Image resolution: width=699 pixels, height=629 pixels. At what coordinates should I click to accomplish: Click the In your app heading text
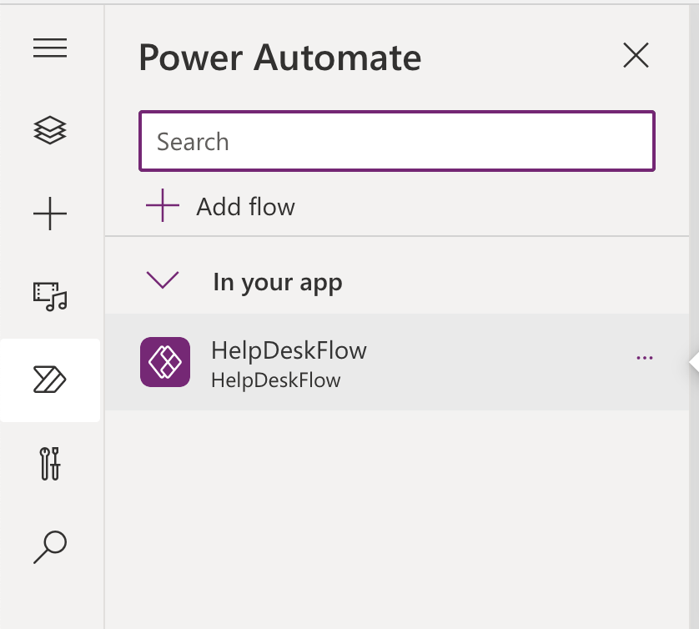click(278, 282)
